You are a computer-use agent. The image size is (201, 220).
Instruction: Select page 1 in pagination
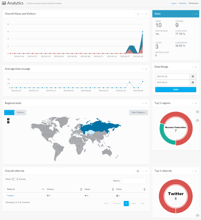[x=126, y=203]
